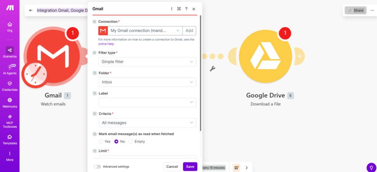Open the Folder dropdown showing Inbox
377x172 pixels.
[x=147, y=82]
